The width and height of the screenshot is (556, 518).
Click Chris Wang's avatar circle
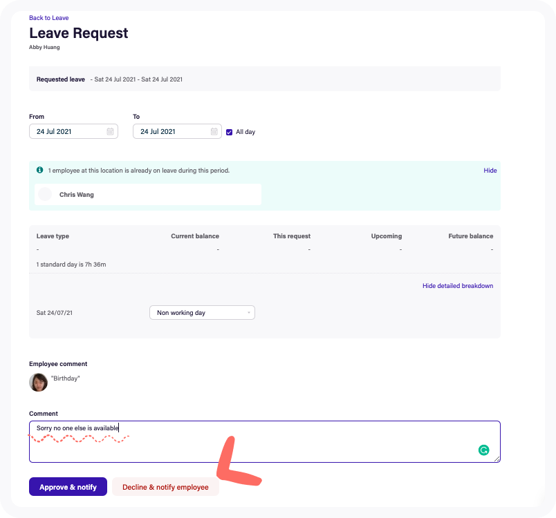tap(44, 194)
